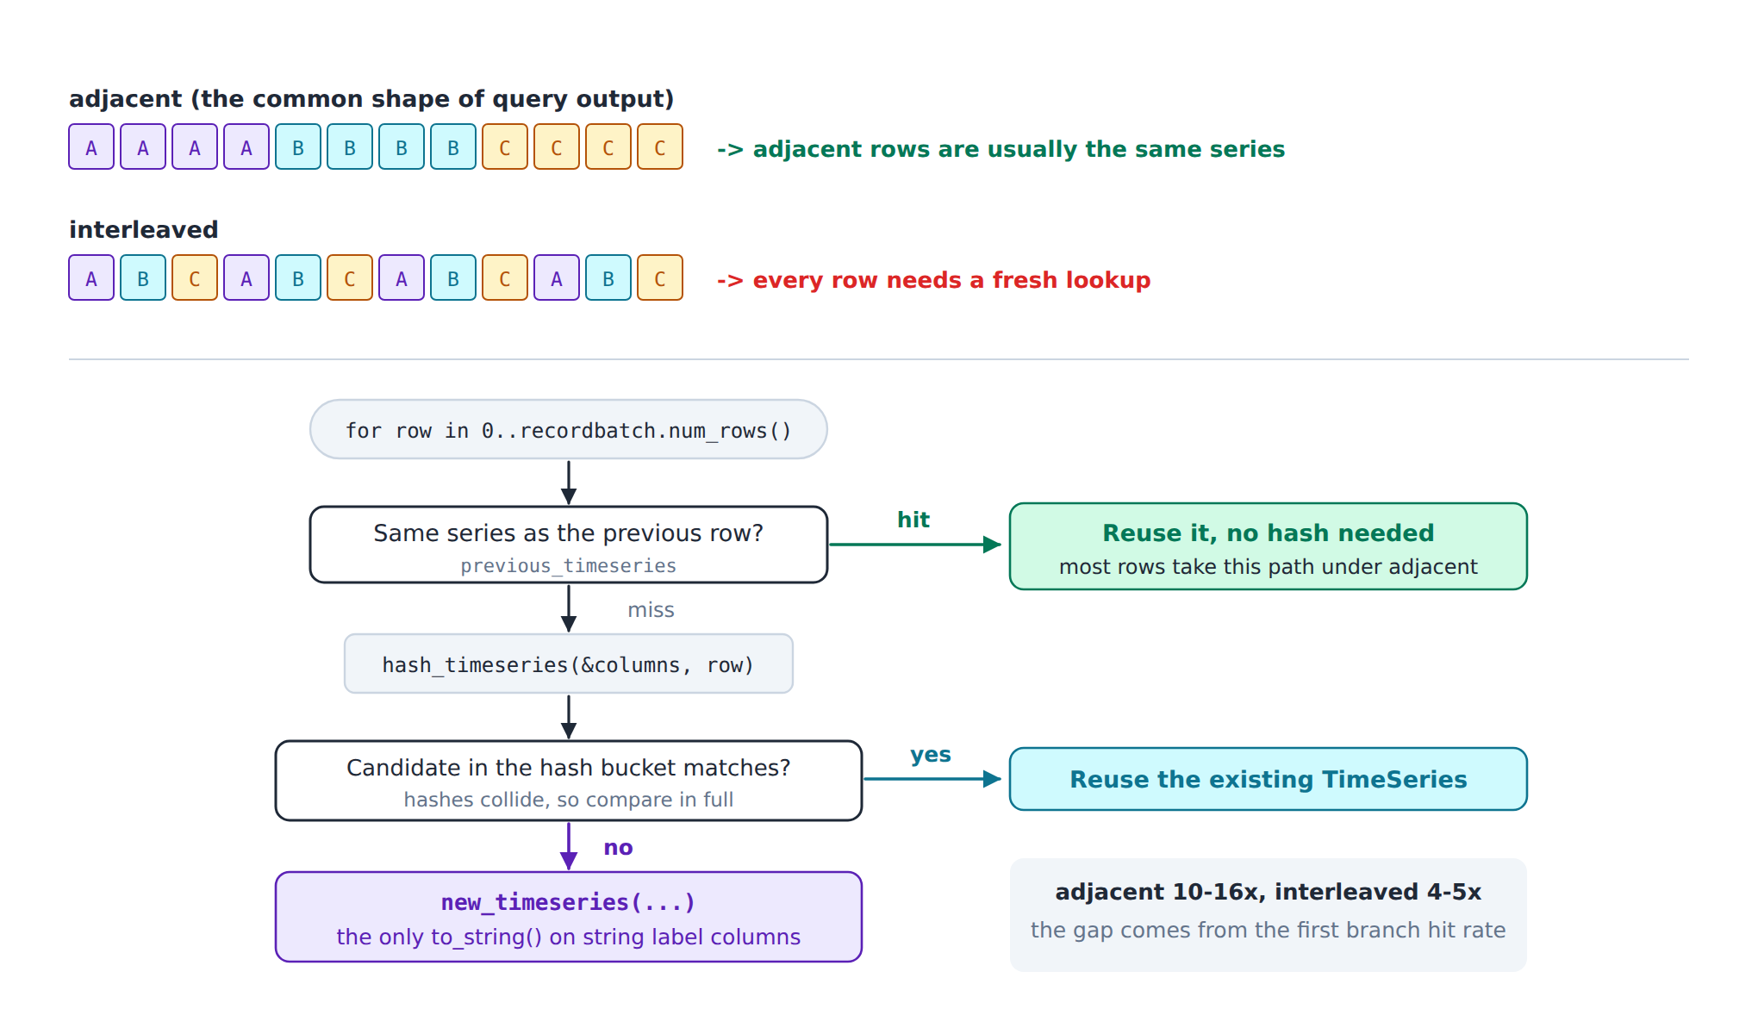Click the for row loop header box
1758x1034 pixels.
click(569, 429)
